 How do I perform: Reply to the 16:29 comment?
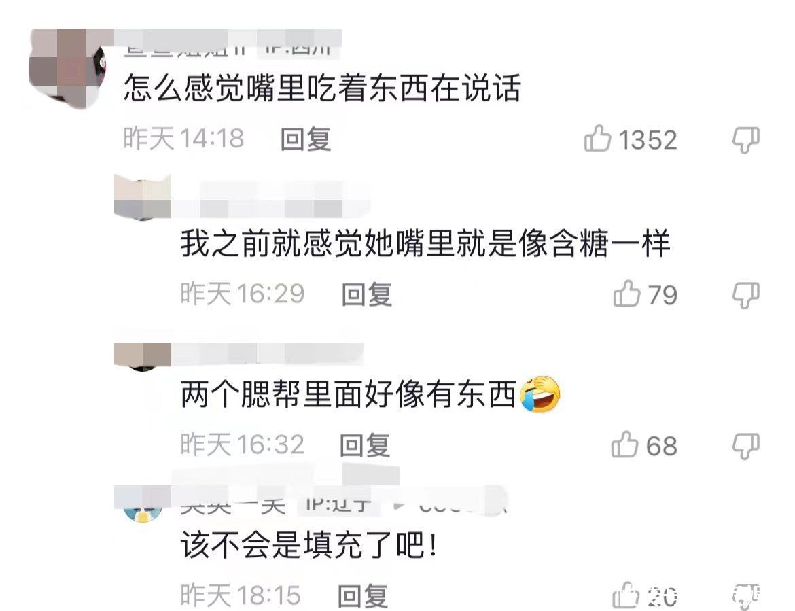(366, 294)
